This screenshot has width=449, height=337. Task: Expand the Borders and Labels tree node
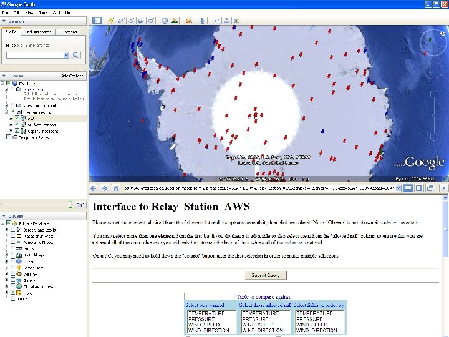coord(7,230)
